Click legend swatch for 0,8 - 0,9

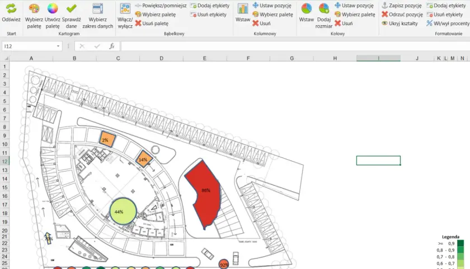(460, 250)
